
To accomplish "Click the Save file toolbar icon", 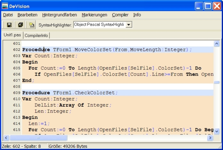I will click(x=9, y=24).
